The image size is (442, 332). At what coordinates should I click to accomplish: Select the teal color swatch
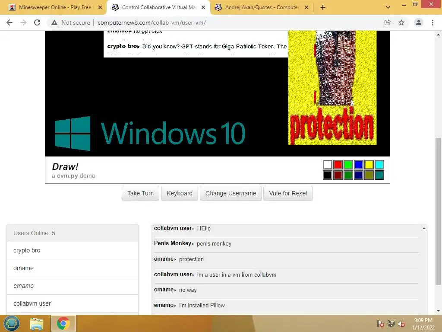(379, 175)
